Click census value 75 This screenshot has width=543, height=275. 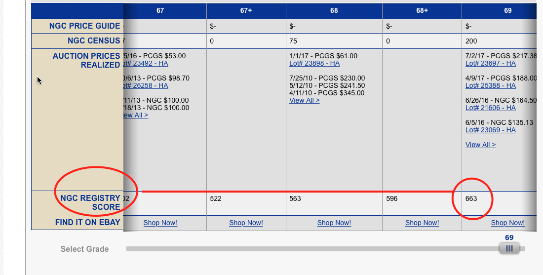(x=293, y=41)
